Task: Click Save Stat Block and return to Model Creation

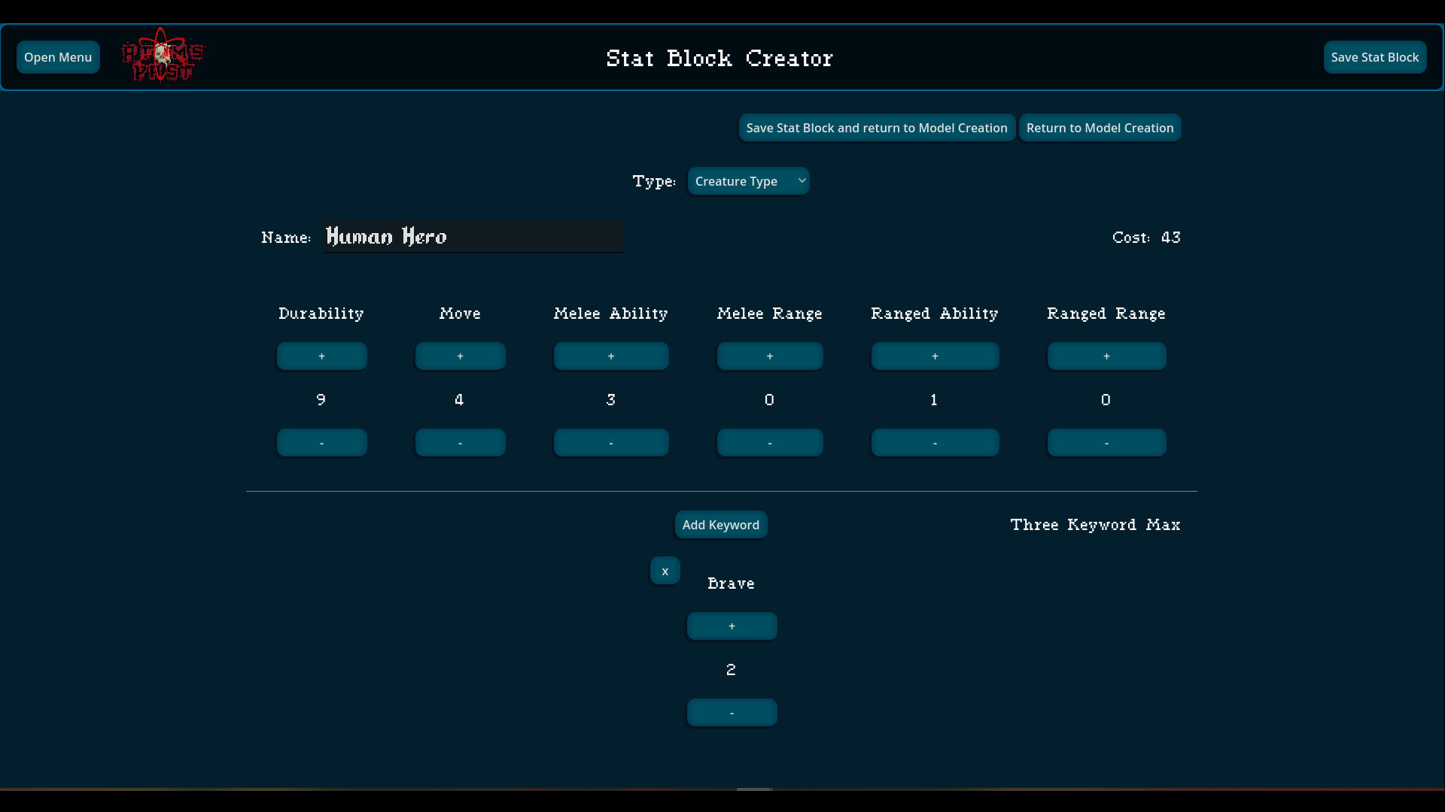Action: (x=876, y=128)
